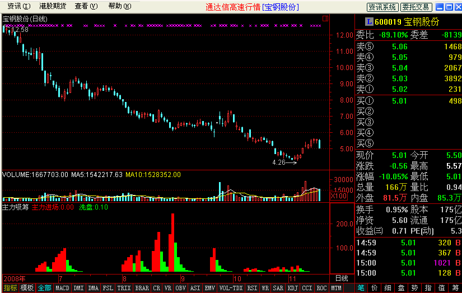Click the 15:00 trade row with 1021
462x293 pixels.
[409, 263]
